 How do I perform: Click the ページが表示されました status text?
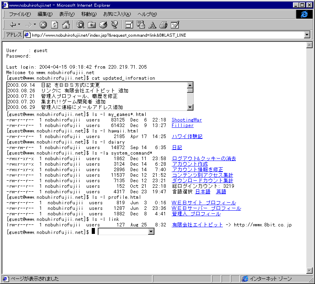(35, 279)
